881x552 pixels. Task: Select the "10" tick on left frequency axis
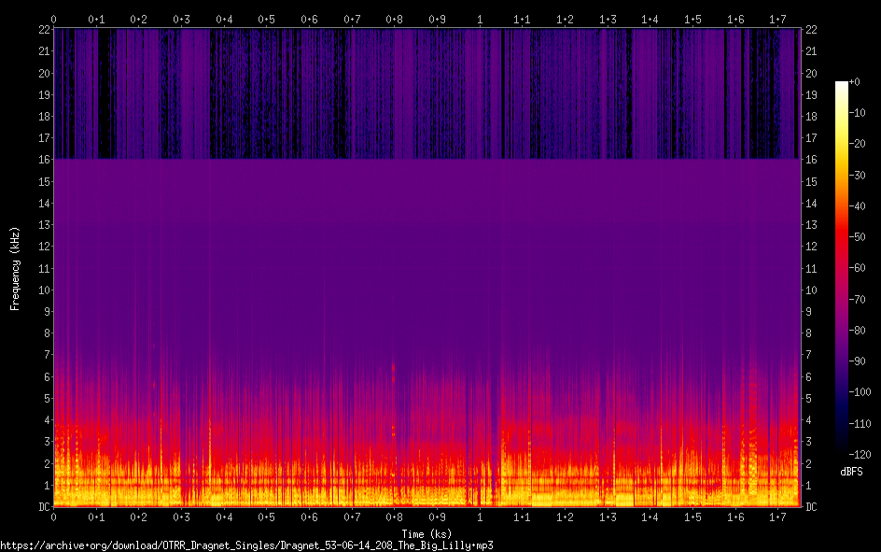[43, 290]
